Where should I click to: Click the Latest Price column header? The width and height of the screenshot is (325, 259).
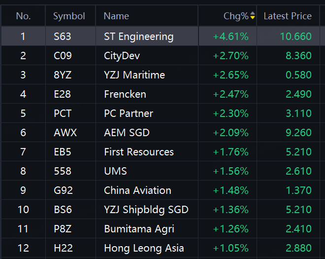tap(288, 16)
